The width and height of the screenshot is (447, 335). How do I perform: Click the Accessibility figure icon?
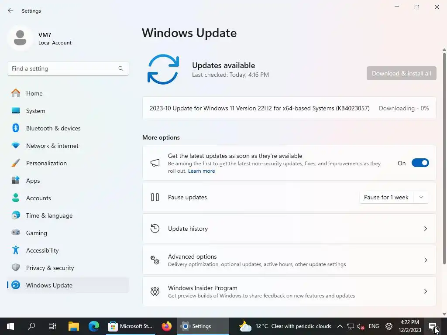click(x=16, y=250)
